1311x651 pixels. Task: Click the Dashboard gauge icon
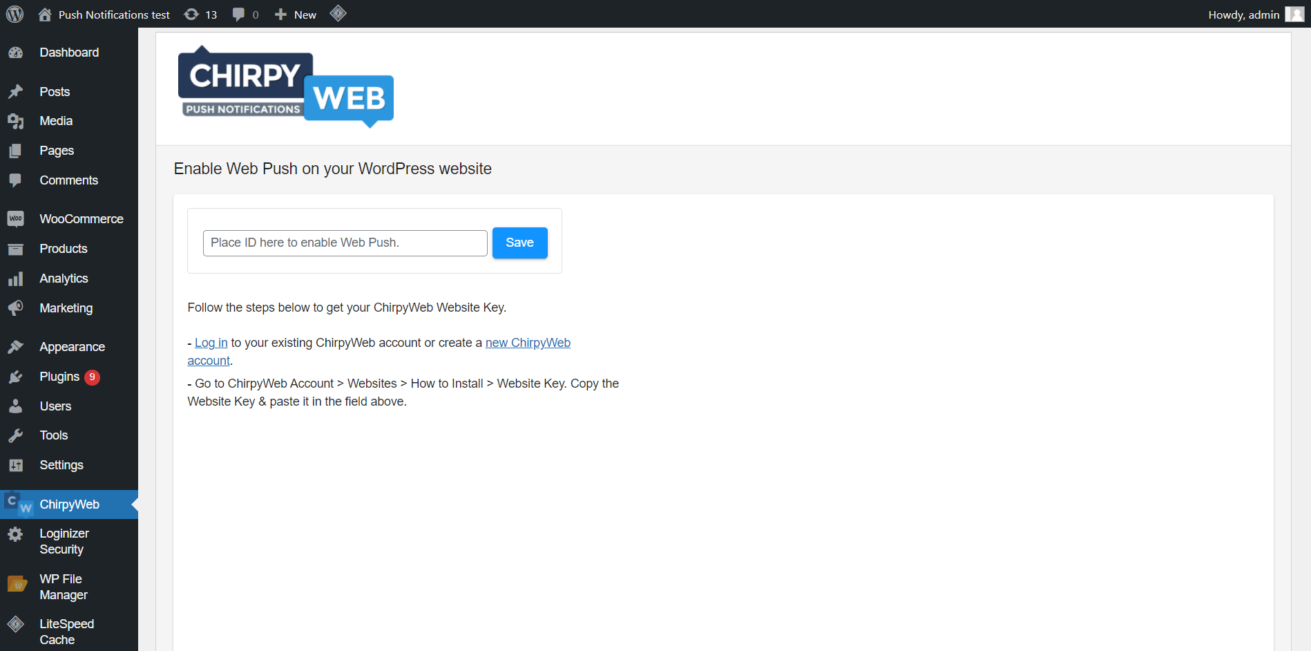pyautogui.click(x=15, y=53)
